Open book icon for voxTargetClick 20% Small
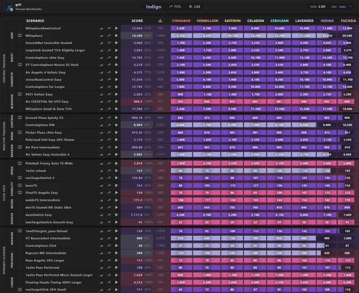 tap(20, 289)
